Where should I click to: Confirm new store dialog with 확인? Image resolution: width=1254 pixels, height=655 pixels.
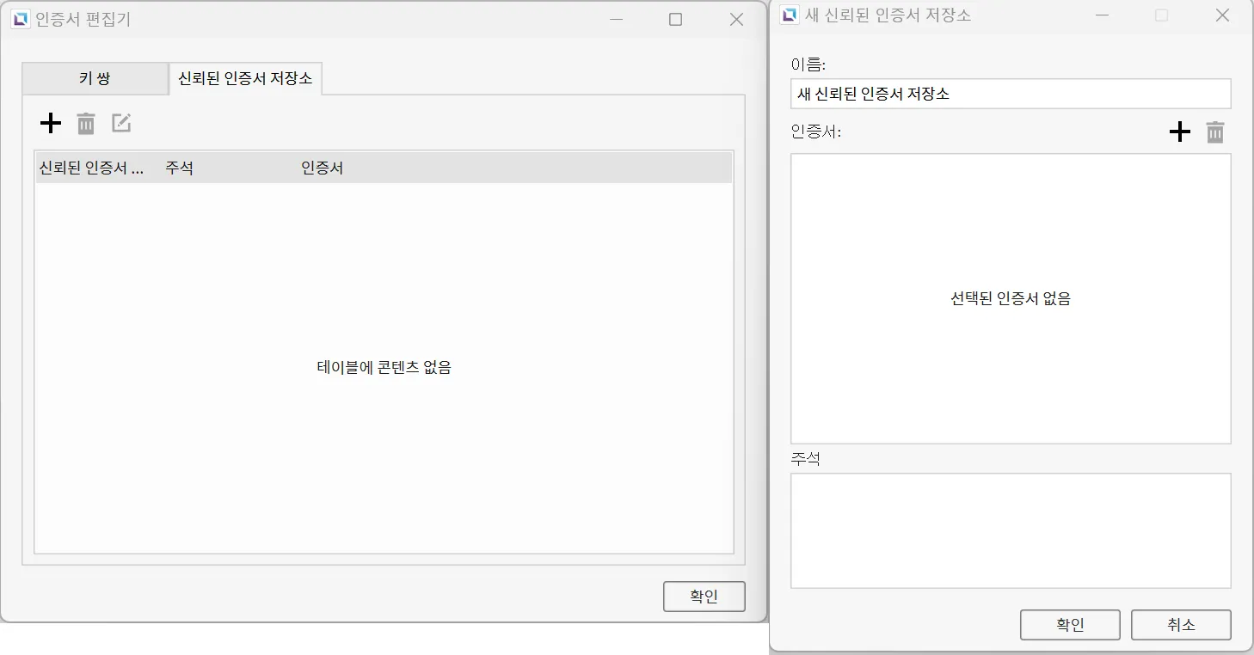click(1069, 625)
